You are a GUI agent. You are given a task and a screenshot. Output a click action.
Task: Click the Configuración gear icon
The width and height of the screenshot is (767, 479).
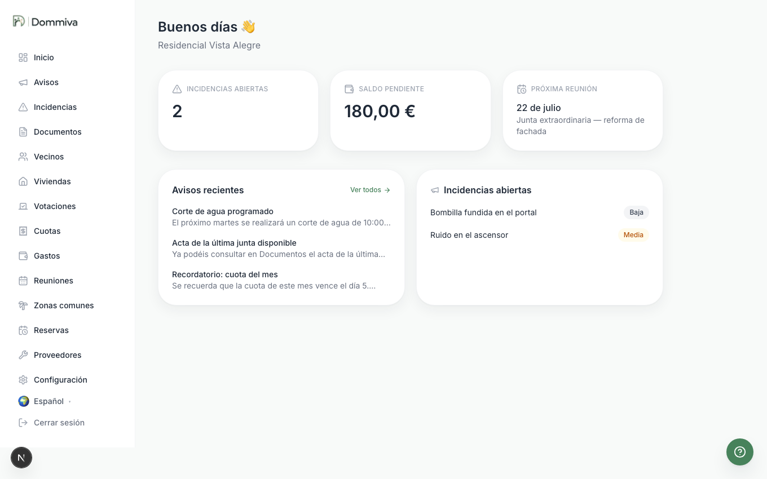click(x=23, y=380)
